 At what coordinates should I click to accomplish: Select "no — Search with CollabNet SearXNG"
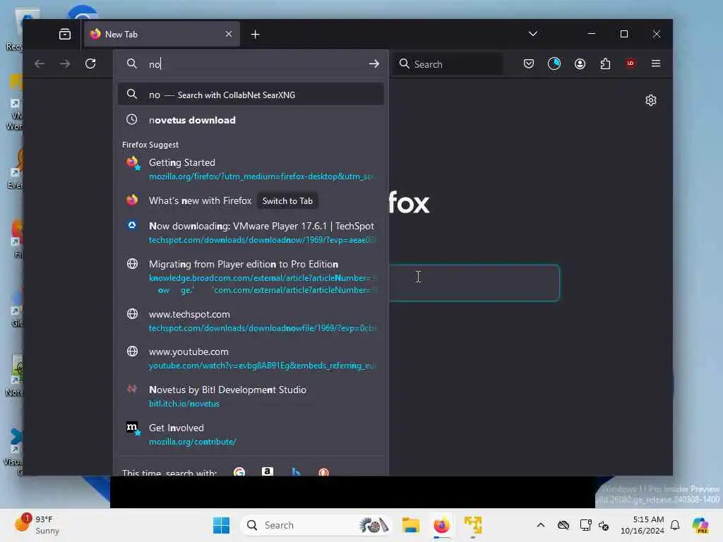click(x=251, y=95)
